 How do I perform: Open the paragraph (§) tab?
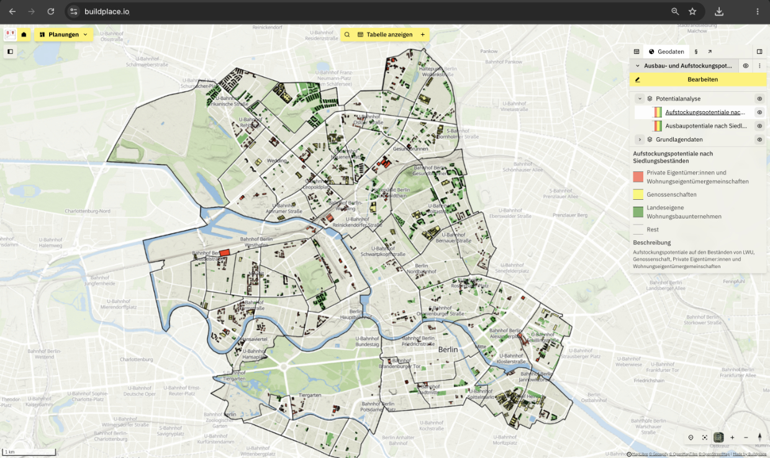(695, 52)
